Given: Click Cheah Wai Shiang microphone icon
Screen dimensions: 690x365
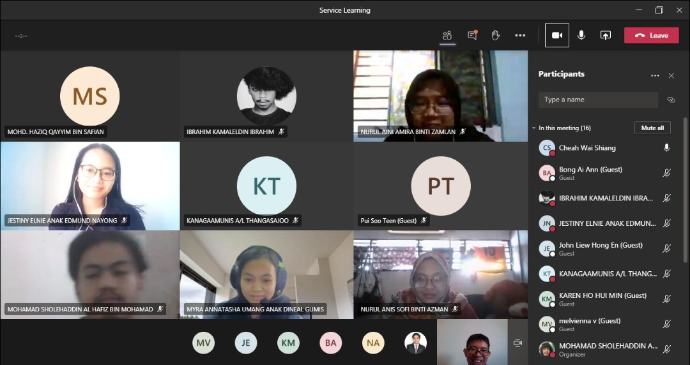Looking at the screenshot, I should 666,148.
